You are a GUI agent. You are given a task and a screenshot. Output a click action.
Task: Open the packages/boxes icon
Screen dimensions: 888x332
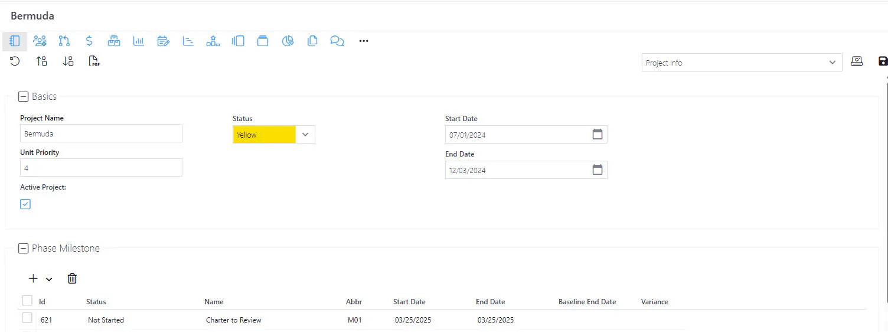pos(114,41)
